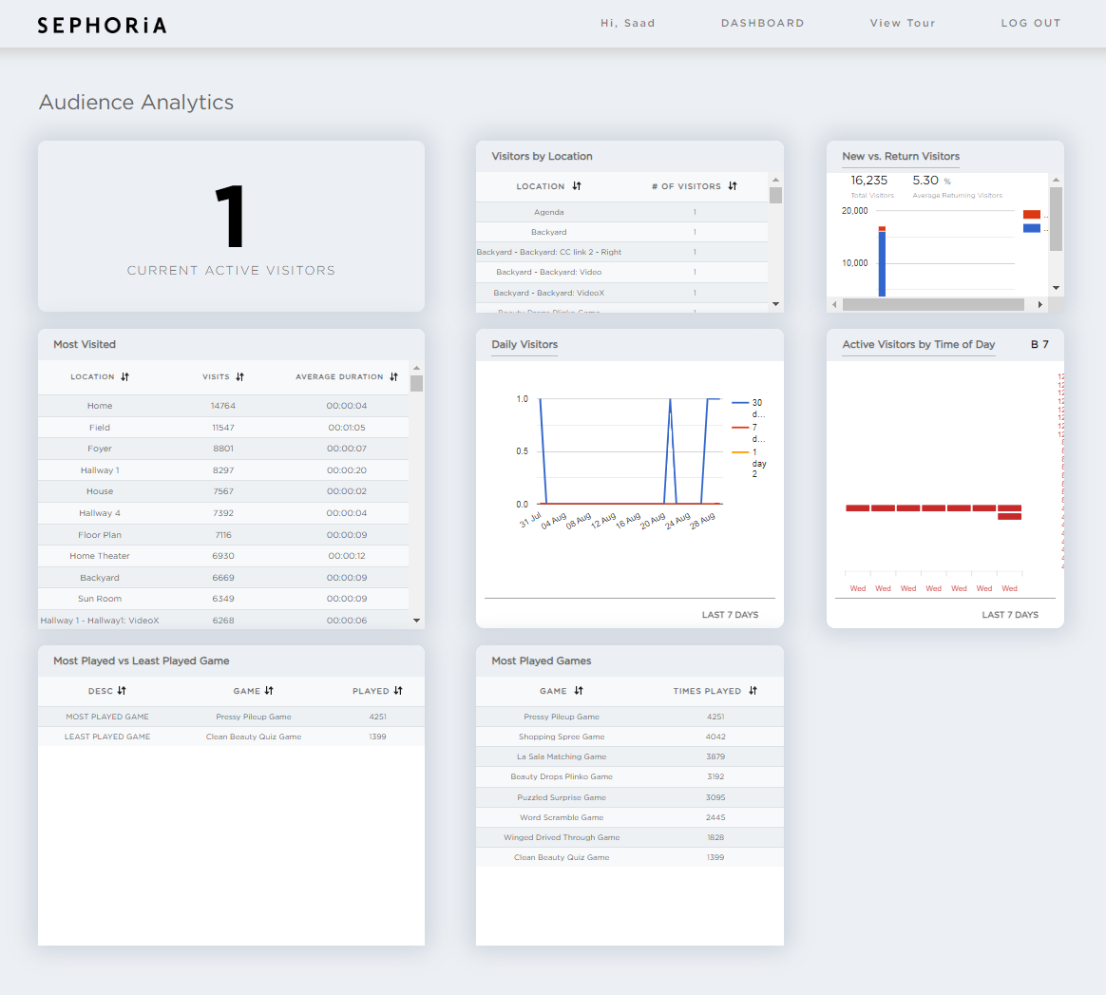Click the 5.30 Average Returning Visitors value
Image resolution: width=1106 pixels, height=995 pixels.
coord(925,181)
